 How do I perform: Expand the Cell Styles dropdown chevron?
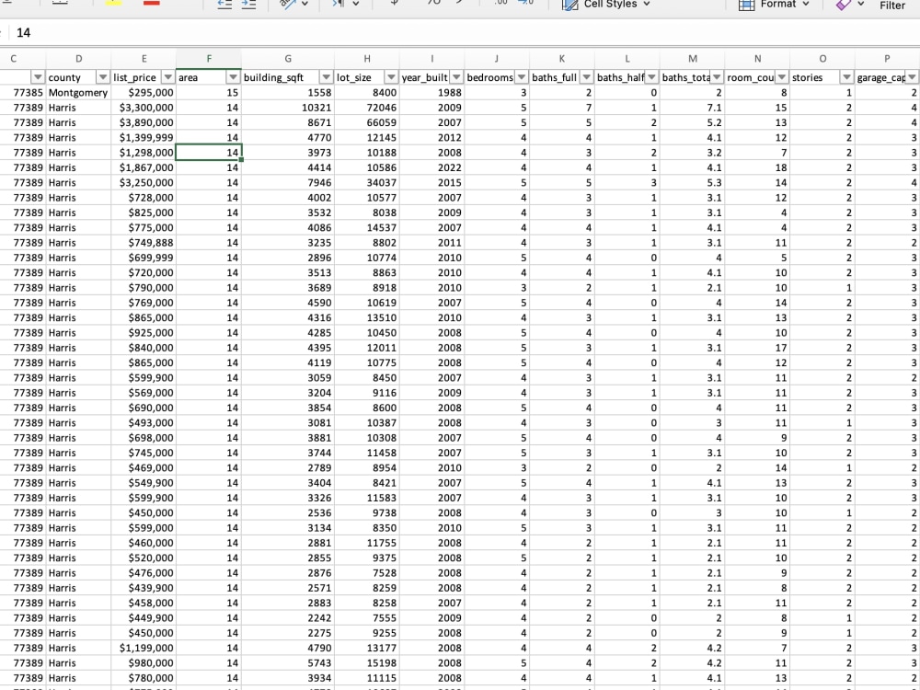pos(647,6)
